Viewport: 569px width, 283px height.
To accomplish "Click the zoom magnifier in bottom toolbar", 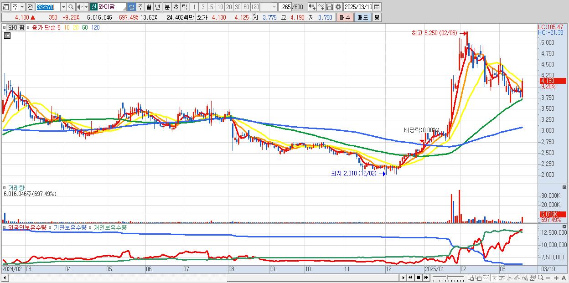I will [540, 278].
